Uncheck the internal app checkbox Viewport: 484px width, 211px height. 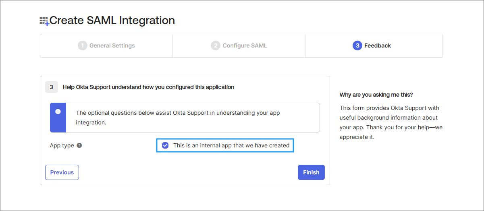click(165, 145)
